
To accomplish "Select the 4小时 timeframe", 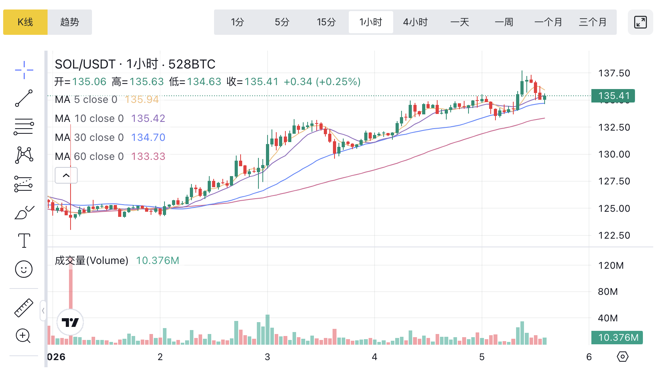I will pos(415,22).
